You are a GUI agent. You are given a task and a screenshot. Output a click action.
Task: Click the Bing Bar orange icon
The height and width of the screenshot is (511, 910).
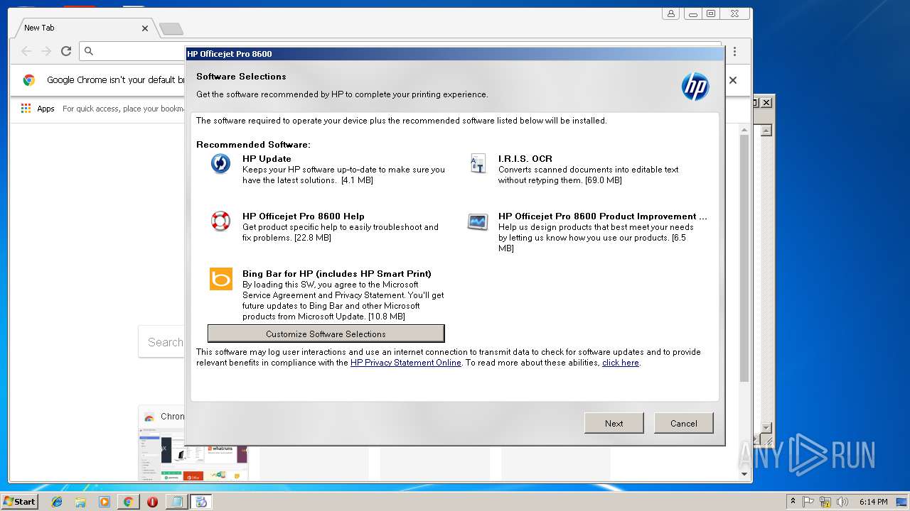tap(221, 279)
